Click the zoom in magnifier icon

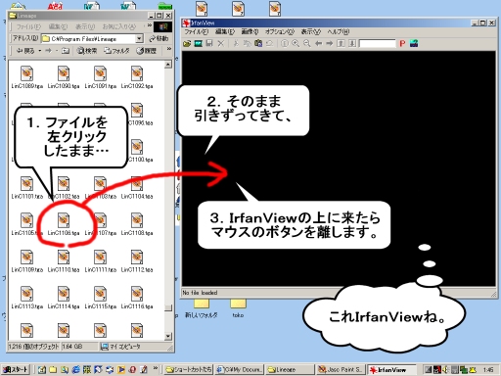pos(296,43)
